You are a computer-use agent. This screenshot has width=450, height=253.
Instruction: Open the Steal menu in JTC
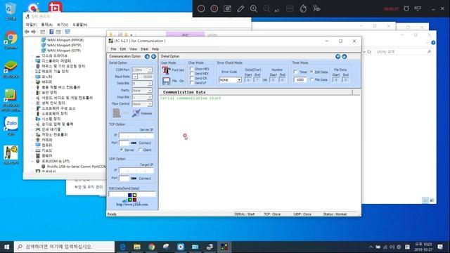(144, 49)
